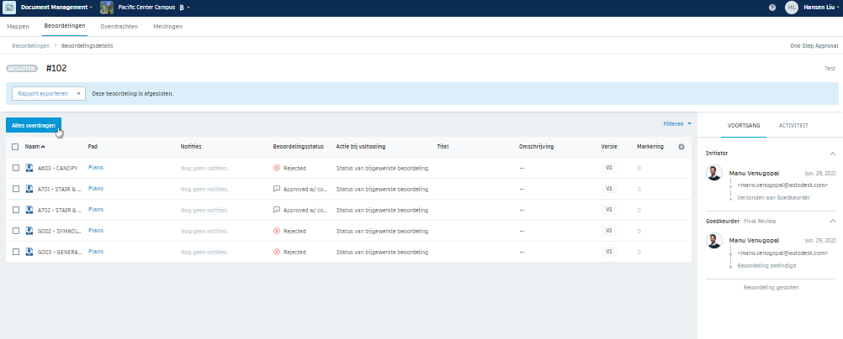Click the Rejected status icon for G002
This screenshot has height=339, width=843.
[x=277, y=232]
